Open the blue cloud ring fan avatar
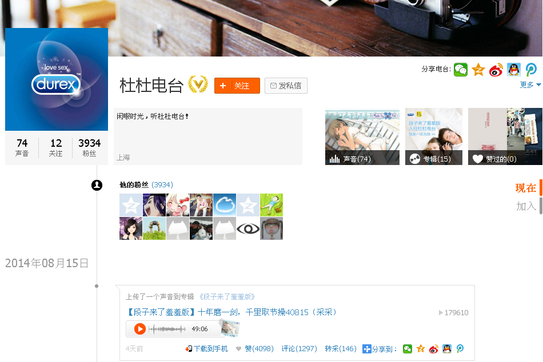The image size is (543, 362). click(x=225, y=205)
